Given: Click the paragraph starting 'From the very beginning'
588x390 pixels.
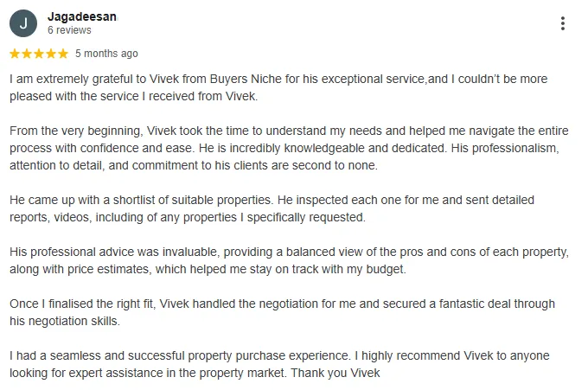Looking at the screenshot, I should tap(289, 148).
